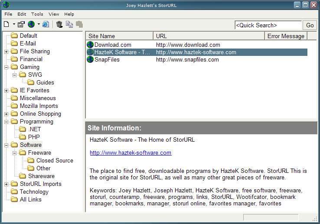Click the Miscellaneous folder icon
320x224 pixels.
(14, 98)
